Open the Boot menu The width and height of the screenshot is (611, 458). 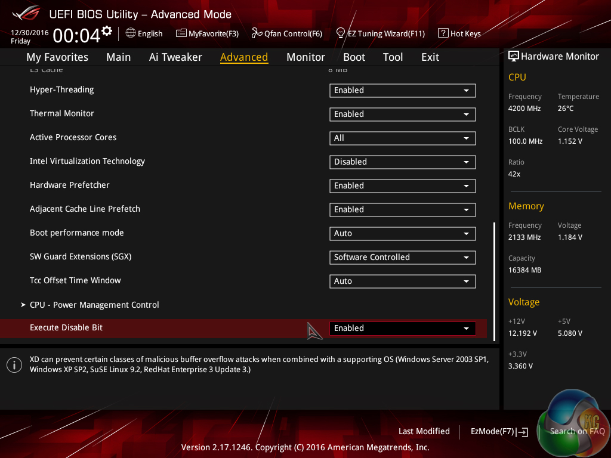354,57
